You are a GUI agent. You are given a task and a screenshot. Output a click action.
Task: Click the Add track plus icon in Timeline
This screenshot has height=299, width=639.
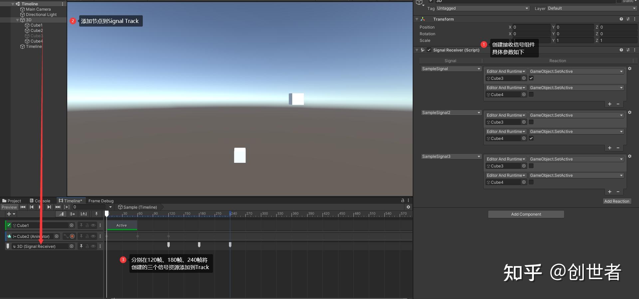[9, 214]
